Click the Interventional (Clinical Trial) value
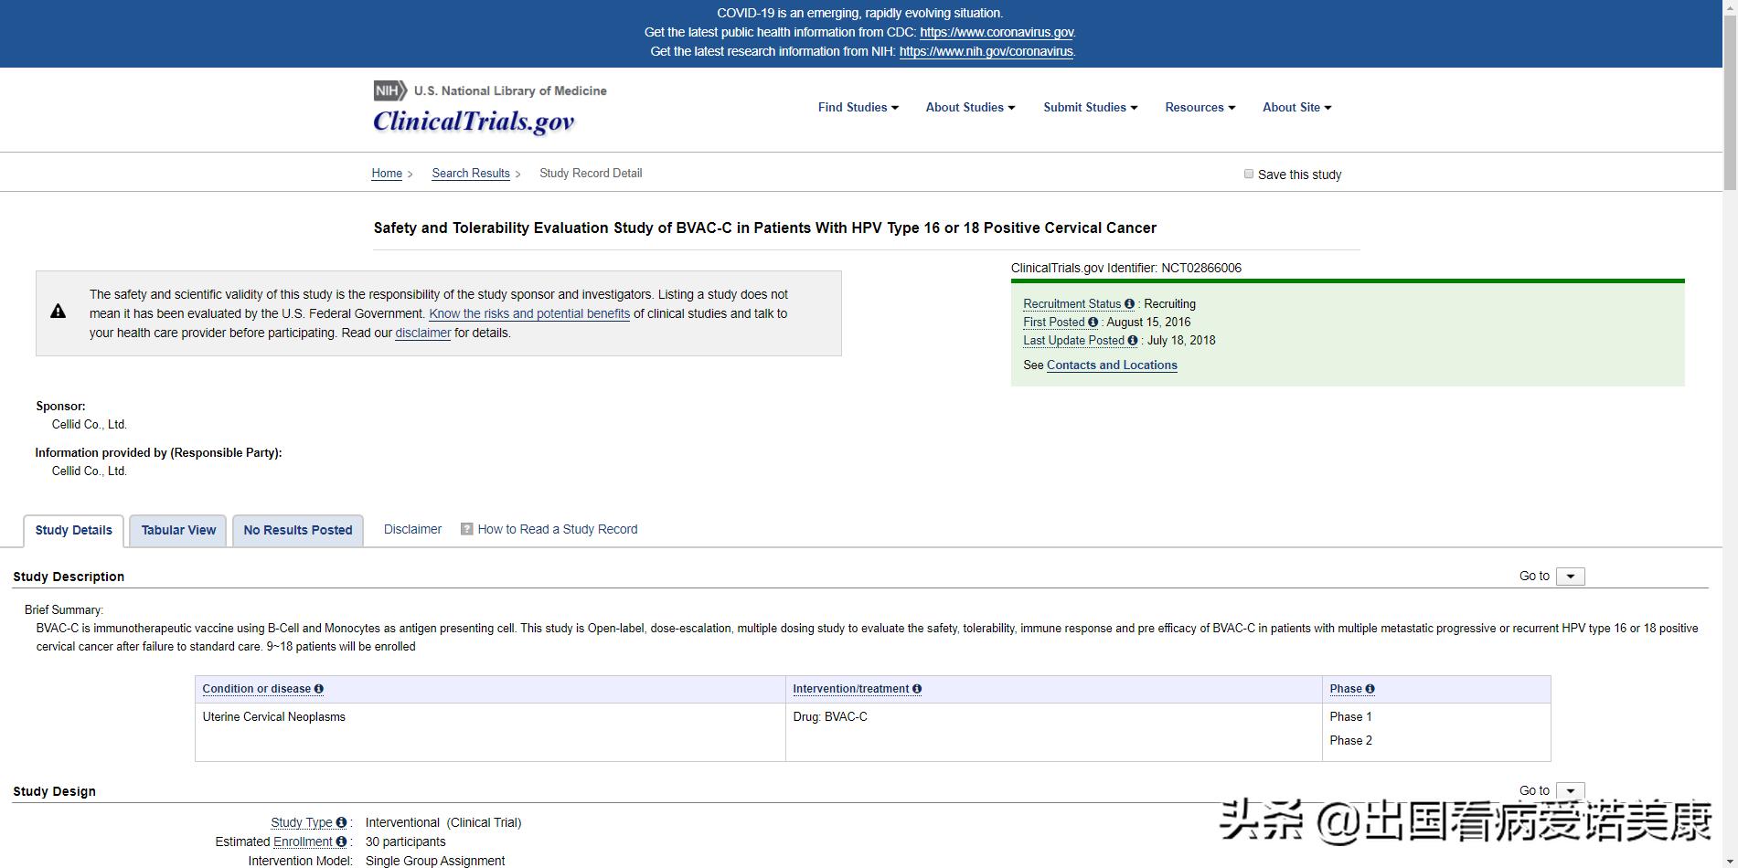The image size is (1738, 868). pyautogui.click(x=443, y=822)
